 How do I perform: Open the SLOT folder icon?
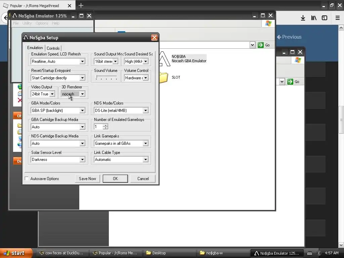coord(164,78)
